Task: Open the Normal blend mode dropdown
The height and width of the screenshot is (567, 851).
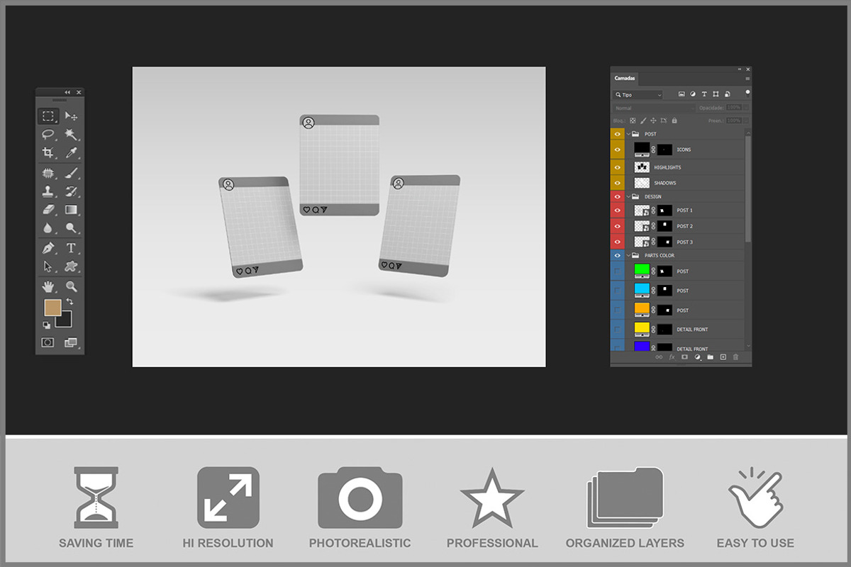Action: (652, 108)
